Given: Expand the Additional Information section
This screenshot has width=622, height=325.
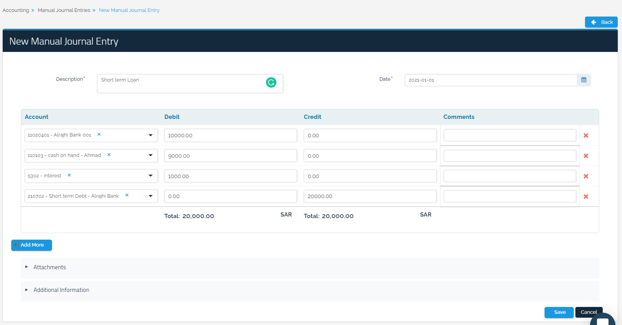Looking at the screenshot, I should click(61, 290).
